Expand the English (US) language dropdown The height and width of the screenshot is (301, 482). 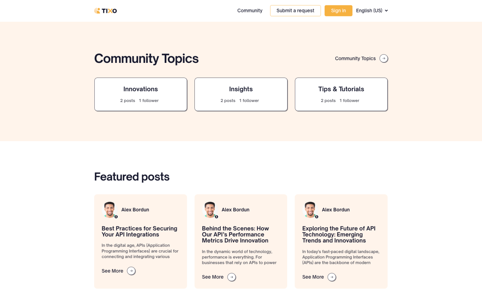(x=372, y=11)
